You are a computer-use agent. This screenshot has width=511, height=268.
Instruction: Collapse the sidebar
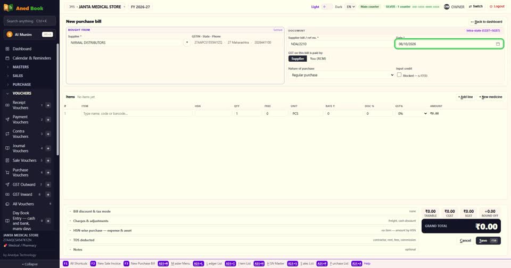point(30,264)
